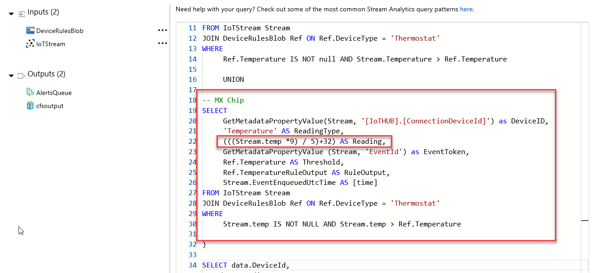The height and width of the screenshot is (273, 593).
Task: Collapse the Outputs (2) section arrow
Action: click(11, 76)
